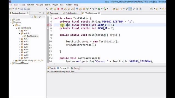Screen dimensions: 175x98
Task: Collapse the aula10 package node
Action: [x=19, y=33]
